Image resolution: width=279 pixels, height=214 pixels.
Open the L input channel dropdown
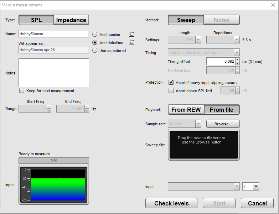tap(256, 187)
